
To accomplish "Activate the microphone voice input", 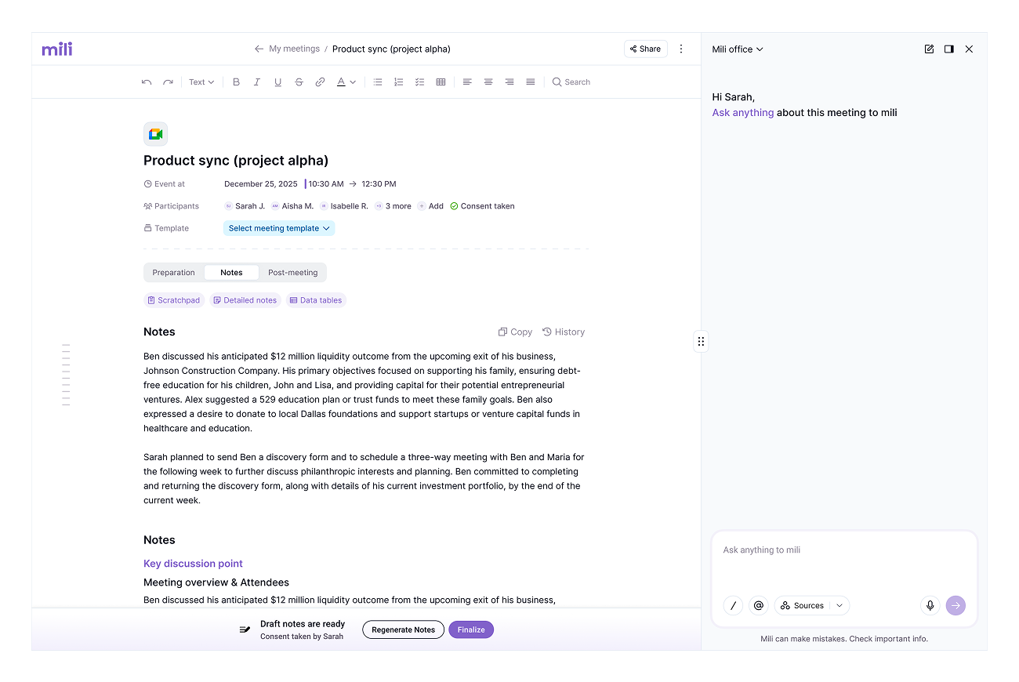I will coord(930,605).
